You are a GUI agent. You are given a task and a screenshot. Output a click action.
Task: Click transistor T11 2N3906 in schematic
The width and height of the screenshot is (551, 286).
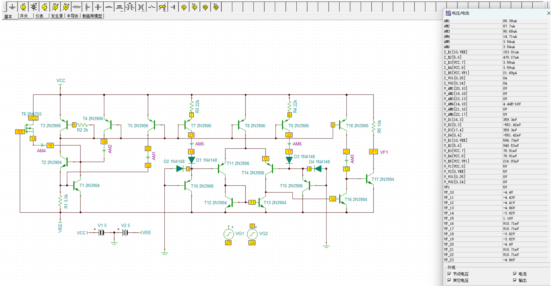point(222,168)
